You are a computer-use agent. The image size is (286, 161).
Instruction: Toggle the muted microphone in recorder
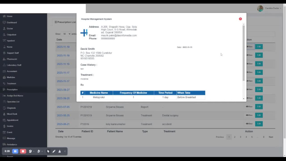(x=39, y=151)
